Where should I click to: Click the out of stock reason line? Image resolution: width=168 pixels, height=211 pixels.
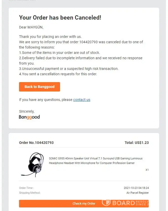(60, 53)
